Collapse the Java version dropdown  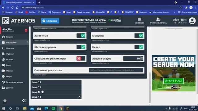coord(79,97)
